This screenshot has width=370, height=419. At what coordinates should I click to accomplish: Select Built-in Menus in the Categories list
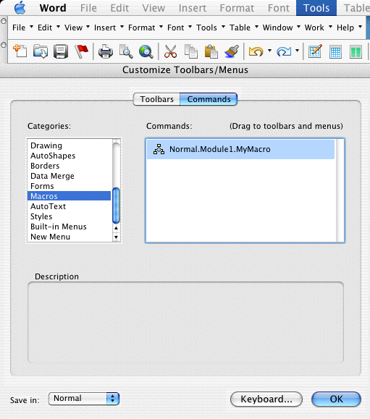(x=69, y=227)
